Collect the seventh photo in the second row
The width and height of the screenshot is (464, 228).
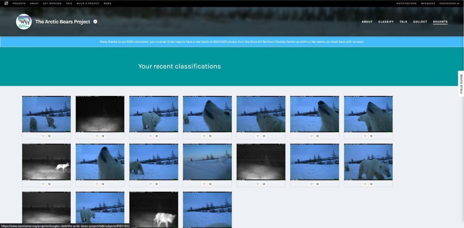(x=371, y=184)
